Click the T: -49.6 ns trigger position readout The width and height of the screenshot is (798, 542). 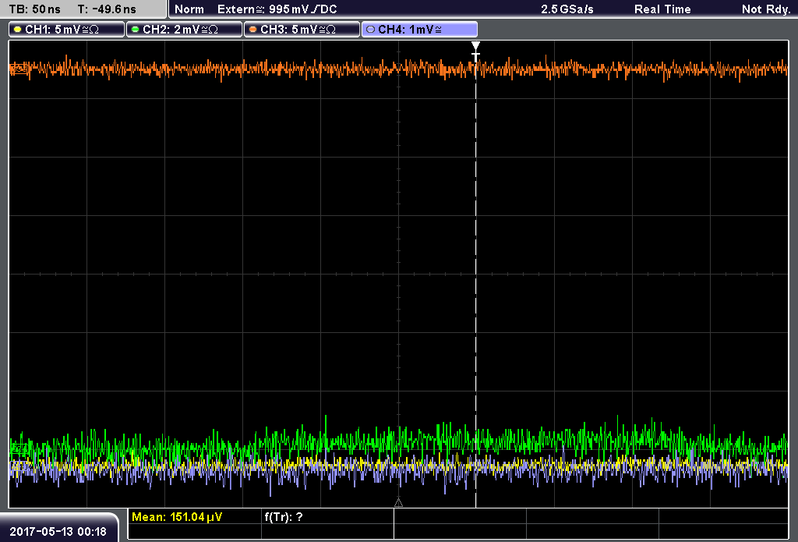107,9
